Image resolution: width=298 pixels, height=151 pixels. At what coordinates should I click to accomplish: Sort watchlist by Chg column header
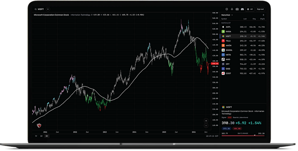pos(254,19)
